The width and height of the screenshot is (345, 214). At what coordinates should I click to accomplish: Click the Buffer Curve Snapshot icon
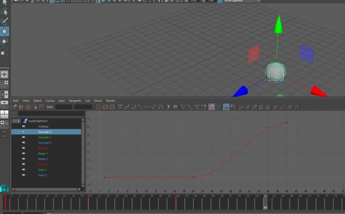point(168,107)
